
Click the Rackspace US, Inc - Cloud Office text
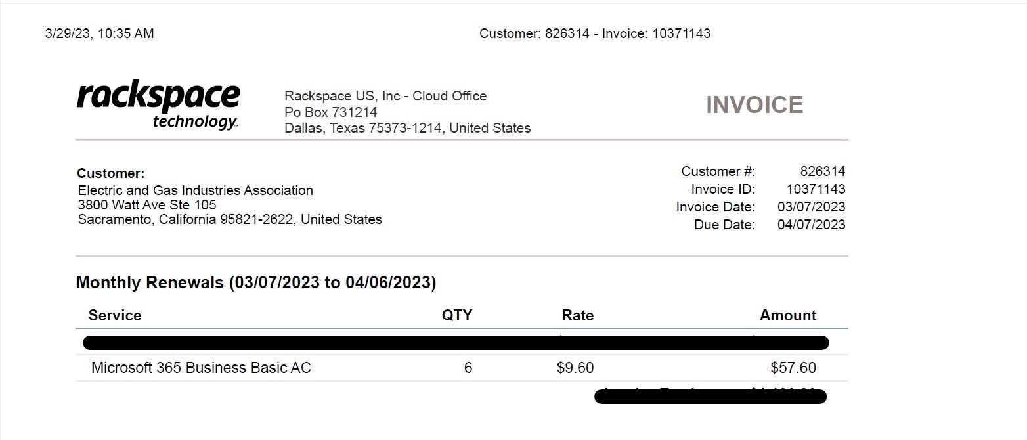[385, 96]
